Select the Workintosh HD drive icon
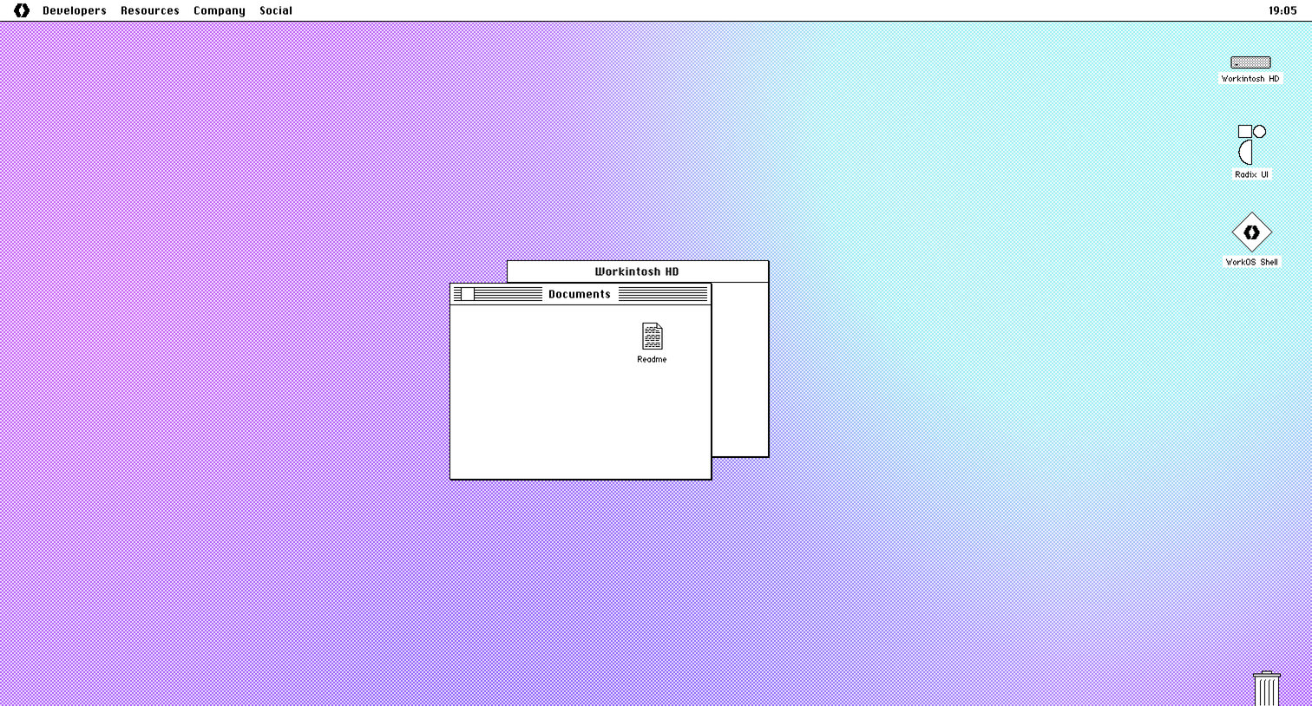 pos(1250,62)
